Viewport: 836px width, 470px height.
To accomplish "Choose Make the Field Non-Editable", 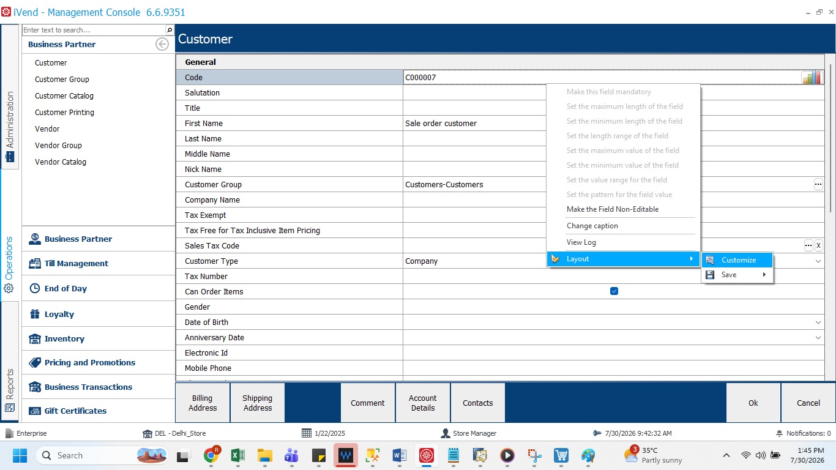I will point(613,209).
